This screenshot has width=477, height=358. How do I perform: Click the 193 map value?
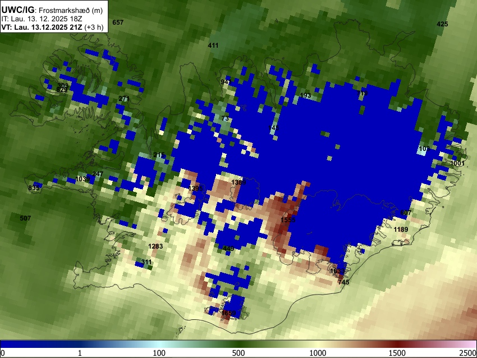tap(305, 95)
